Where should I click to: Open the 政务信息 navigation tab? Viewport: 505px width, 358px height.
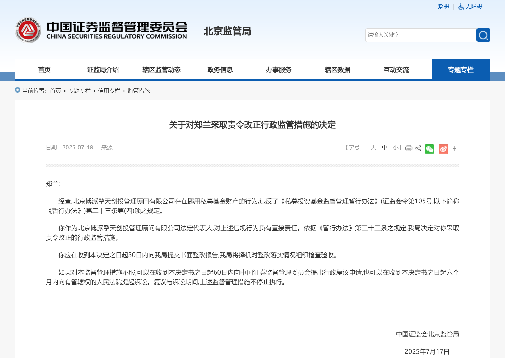click(220, 70)
